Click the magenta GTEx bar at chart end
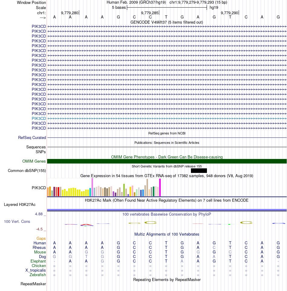Screen dimensions: 287x291 160,187
